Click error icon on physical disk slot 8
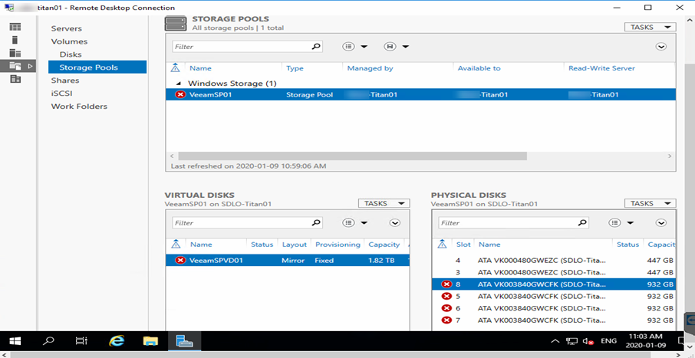The height and width of the screenshot is (358, 695). pyautogui.click(x=446, y=284)
